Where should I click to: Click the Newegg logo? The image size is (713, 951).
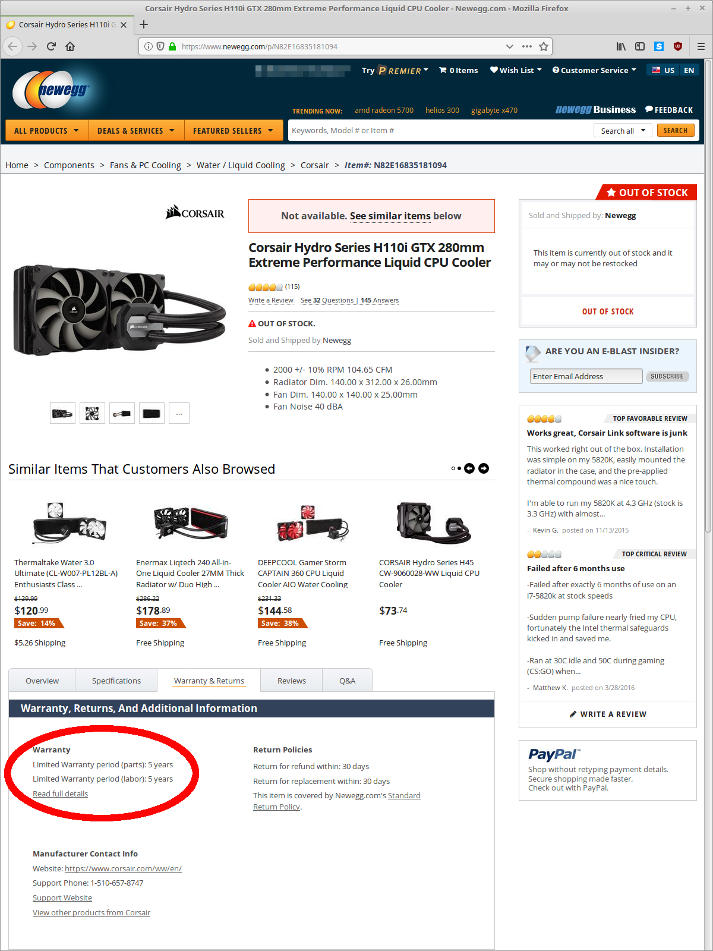(x=51, y=90)
